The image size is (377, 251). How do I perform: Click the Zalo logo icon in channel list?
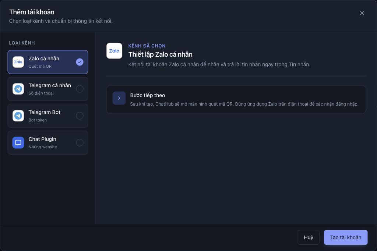coord(18,62)
